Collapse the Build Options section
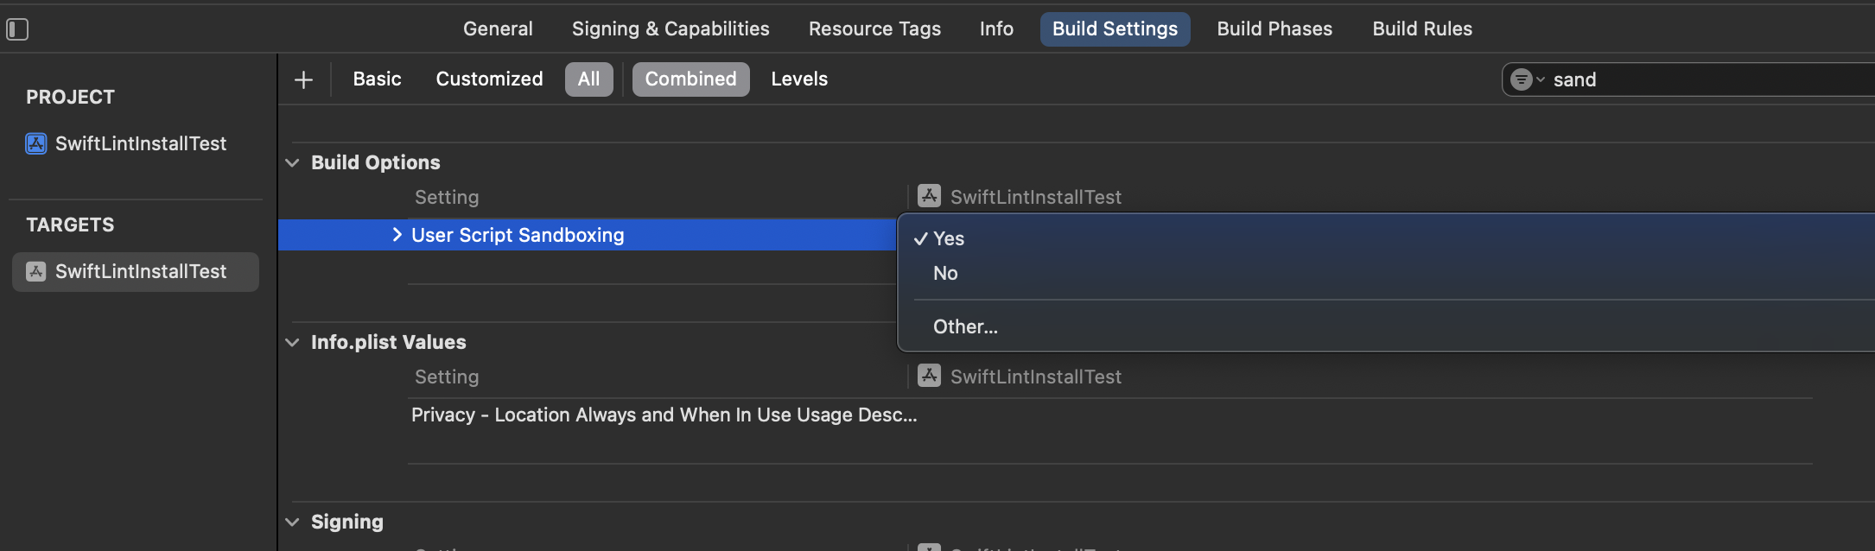 (293, 162)
